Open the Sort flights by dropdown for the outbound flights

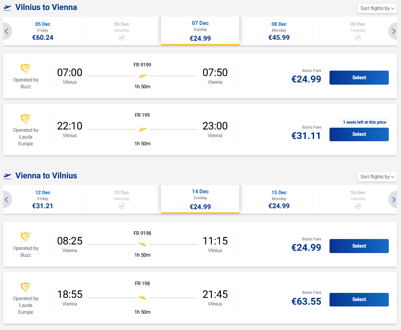pyautogui.click(x=377, y=8)
